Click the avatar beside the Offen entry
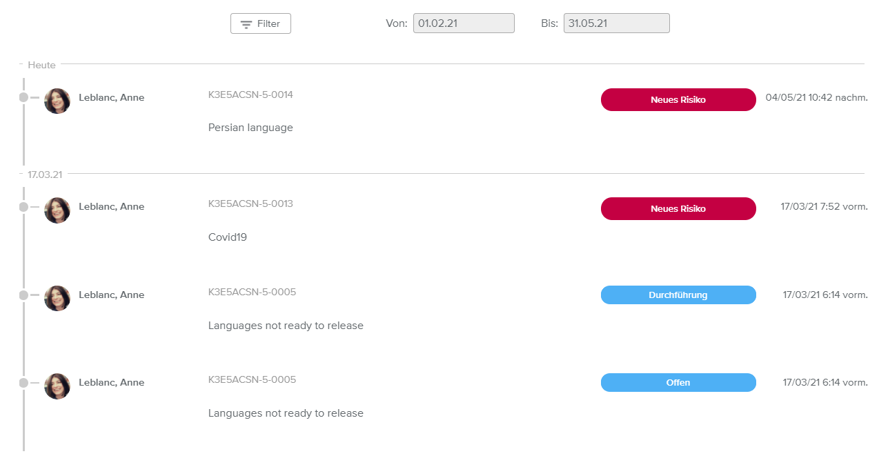 pos(57,386)
